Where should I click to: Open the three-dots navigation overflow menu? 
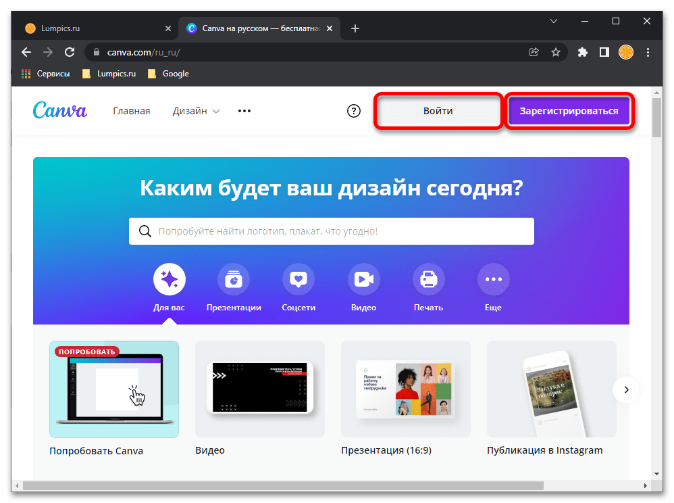click(x=244, y=112)
